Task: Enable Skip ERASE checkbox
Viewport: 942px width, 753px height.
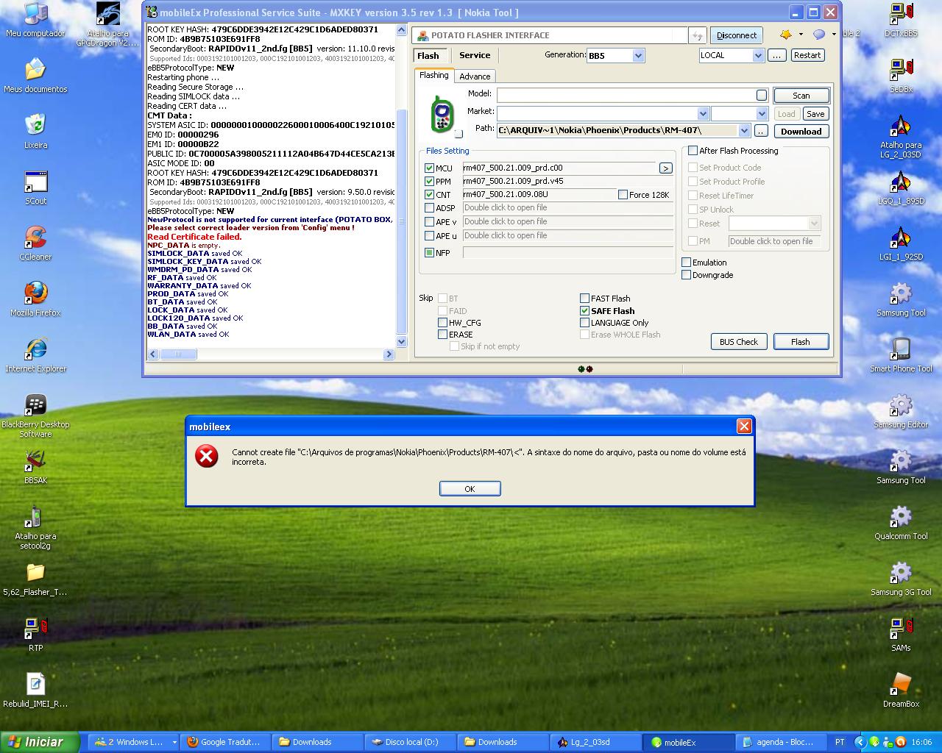Action: click(442, 335)
